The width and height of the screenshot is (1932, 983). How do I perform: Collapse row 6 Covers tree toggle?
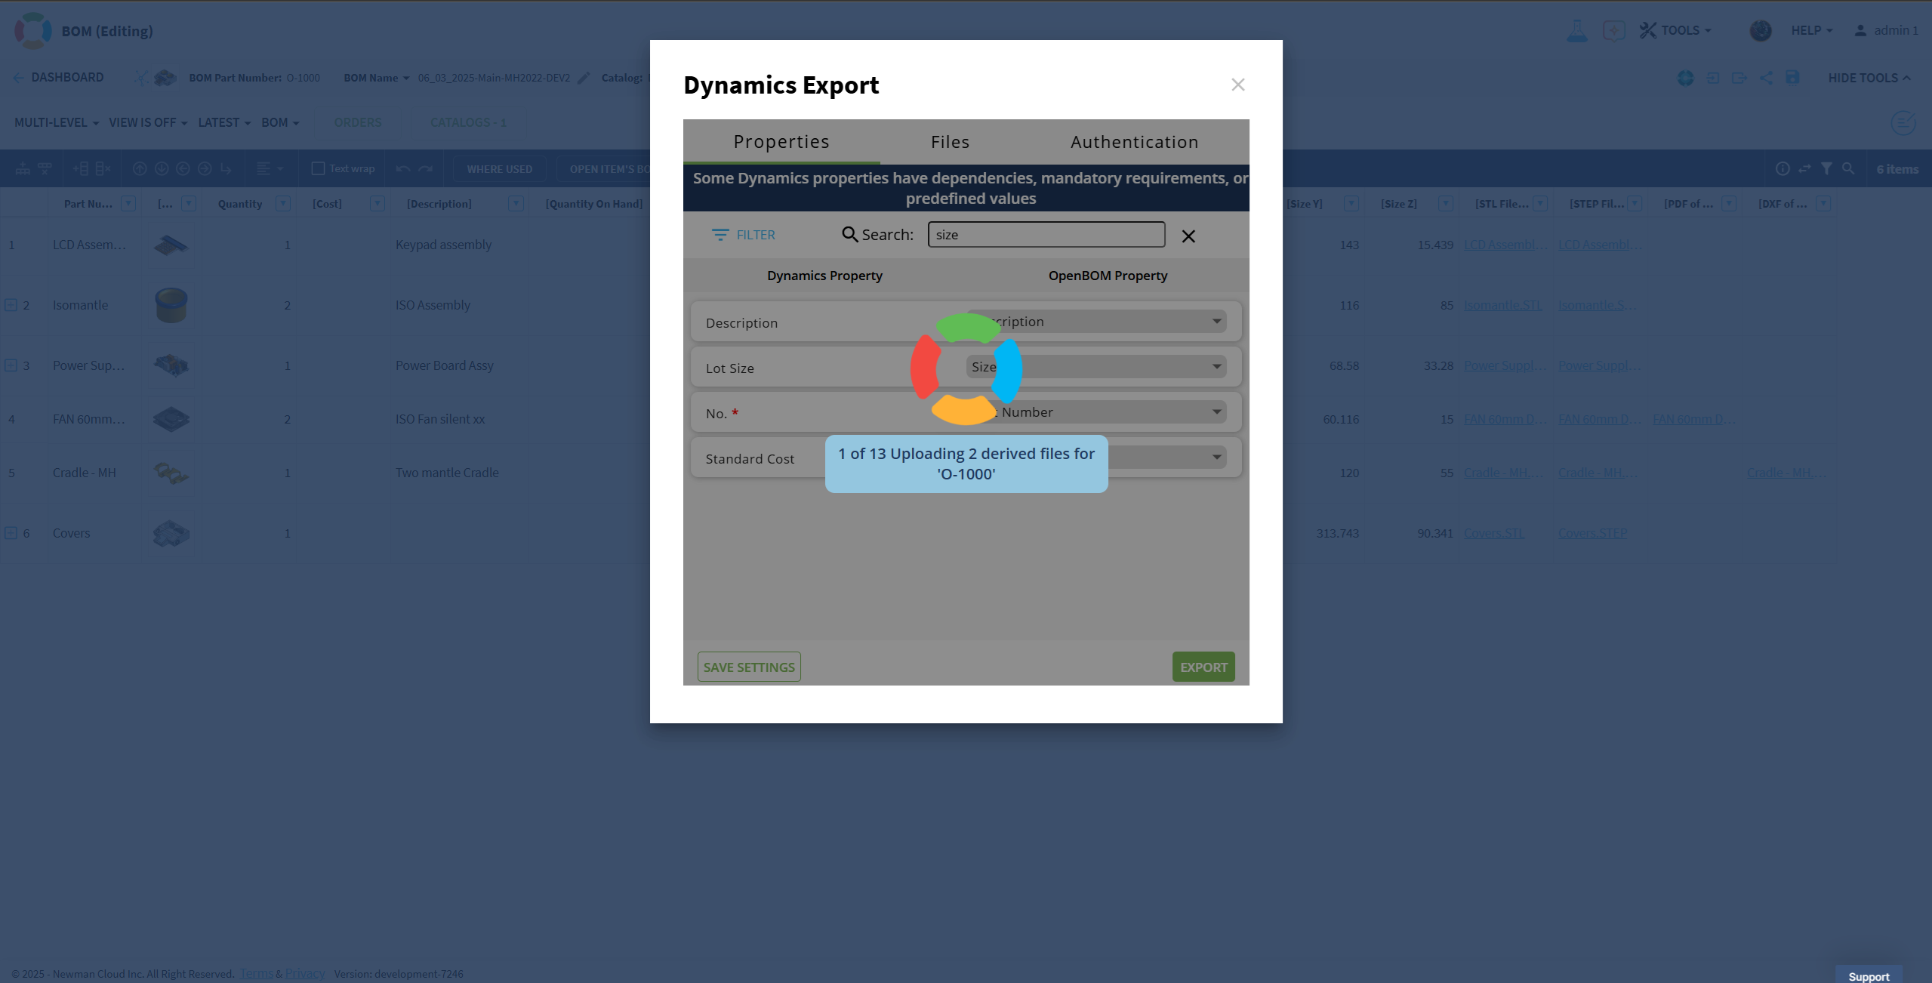pyautogui.click(x=11, y=533)
